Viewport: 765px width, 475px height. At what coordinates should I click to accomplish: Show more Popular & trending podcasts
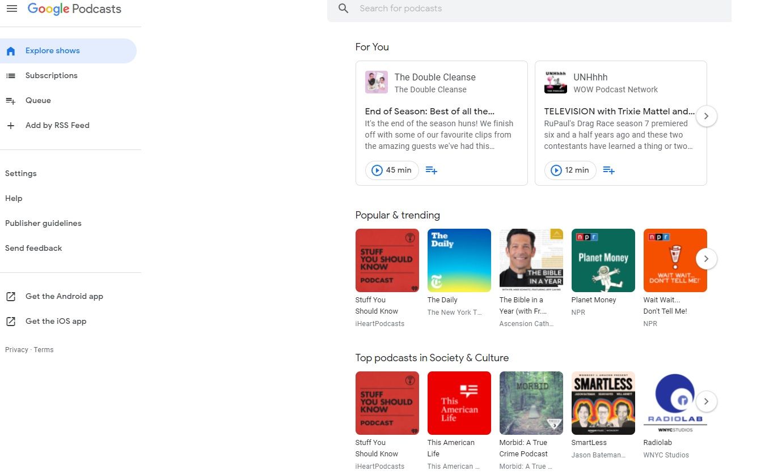coord(706,259)
